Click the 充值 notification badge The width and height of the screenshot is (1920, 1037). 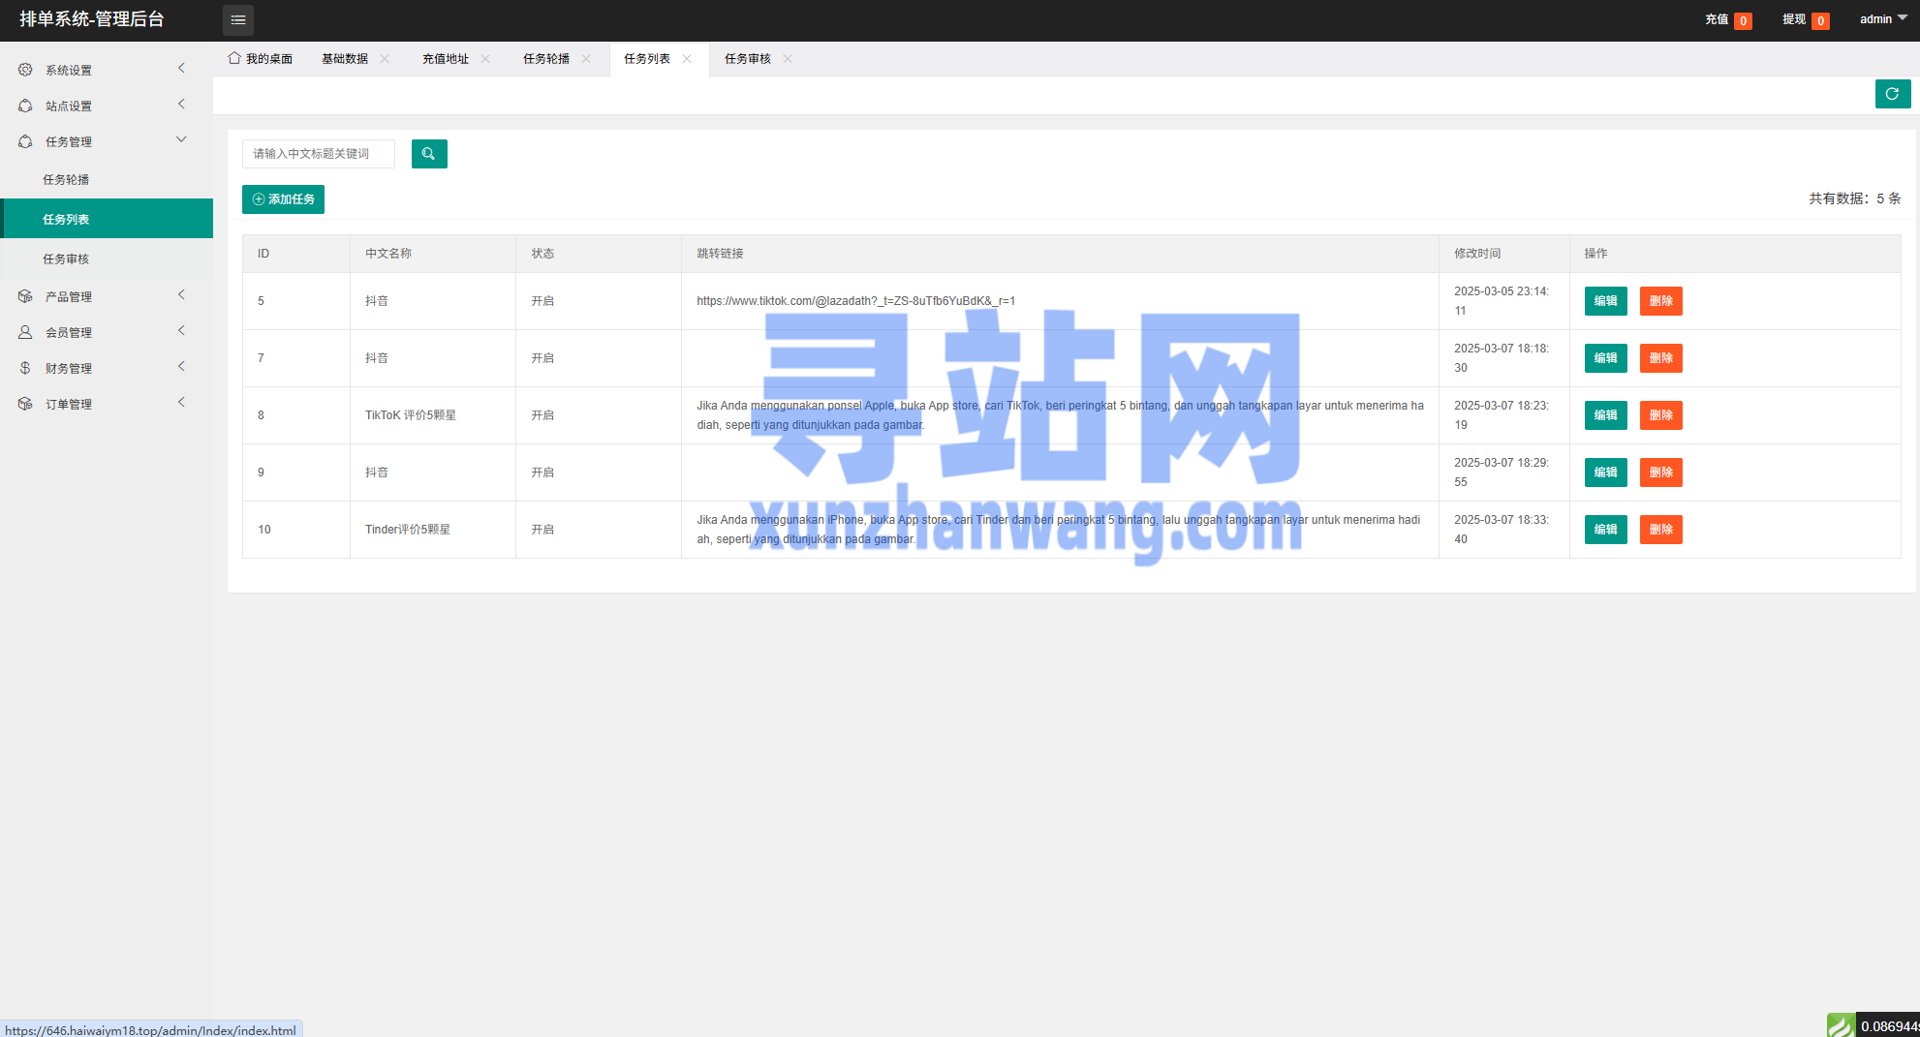tap(1743, 20)
